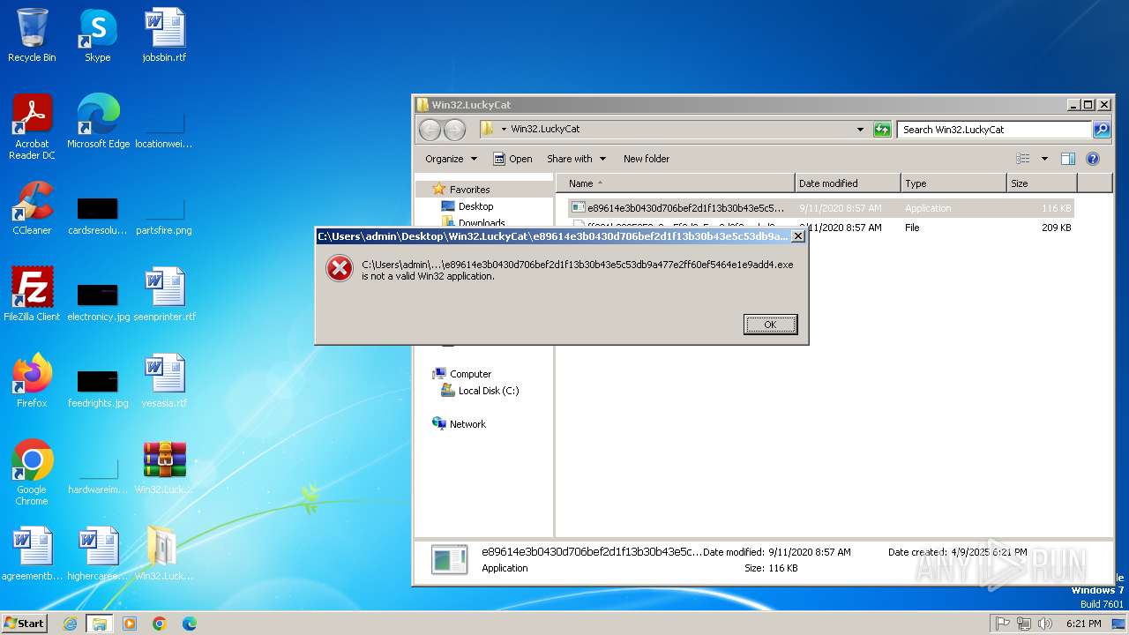Click the taskbar clock showing 6:21 PM
Viewport: 1129px width, 635px height.
pyautogui.click(x=1083, y=624)
